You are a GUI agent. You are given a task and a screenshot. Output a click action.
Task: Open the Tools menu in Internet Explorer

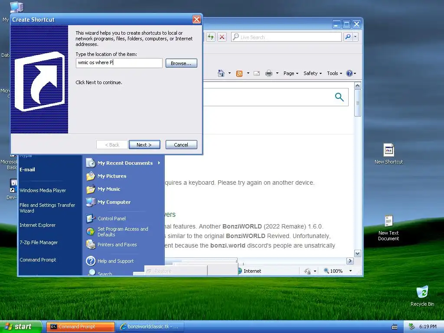pyautogui.click(x=334, y=73)
